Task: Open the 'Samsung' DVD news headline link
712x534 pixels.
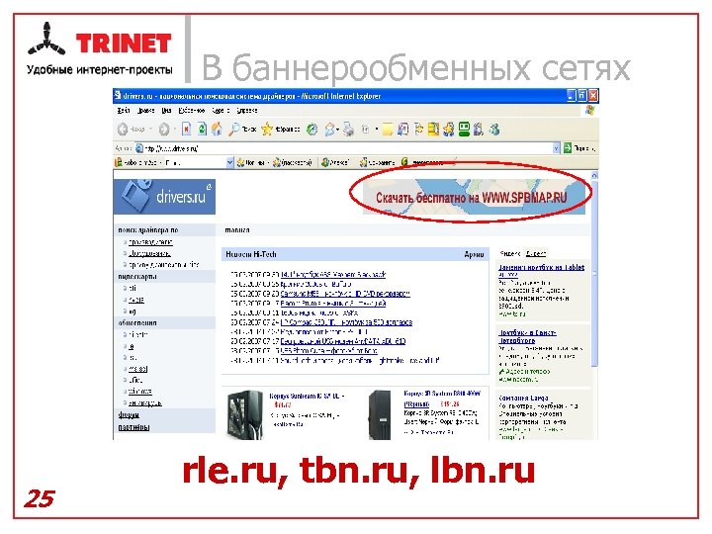Action: coord(345,294)
